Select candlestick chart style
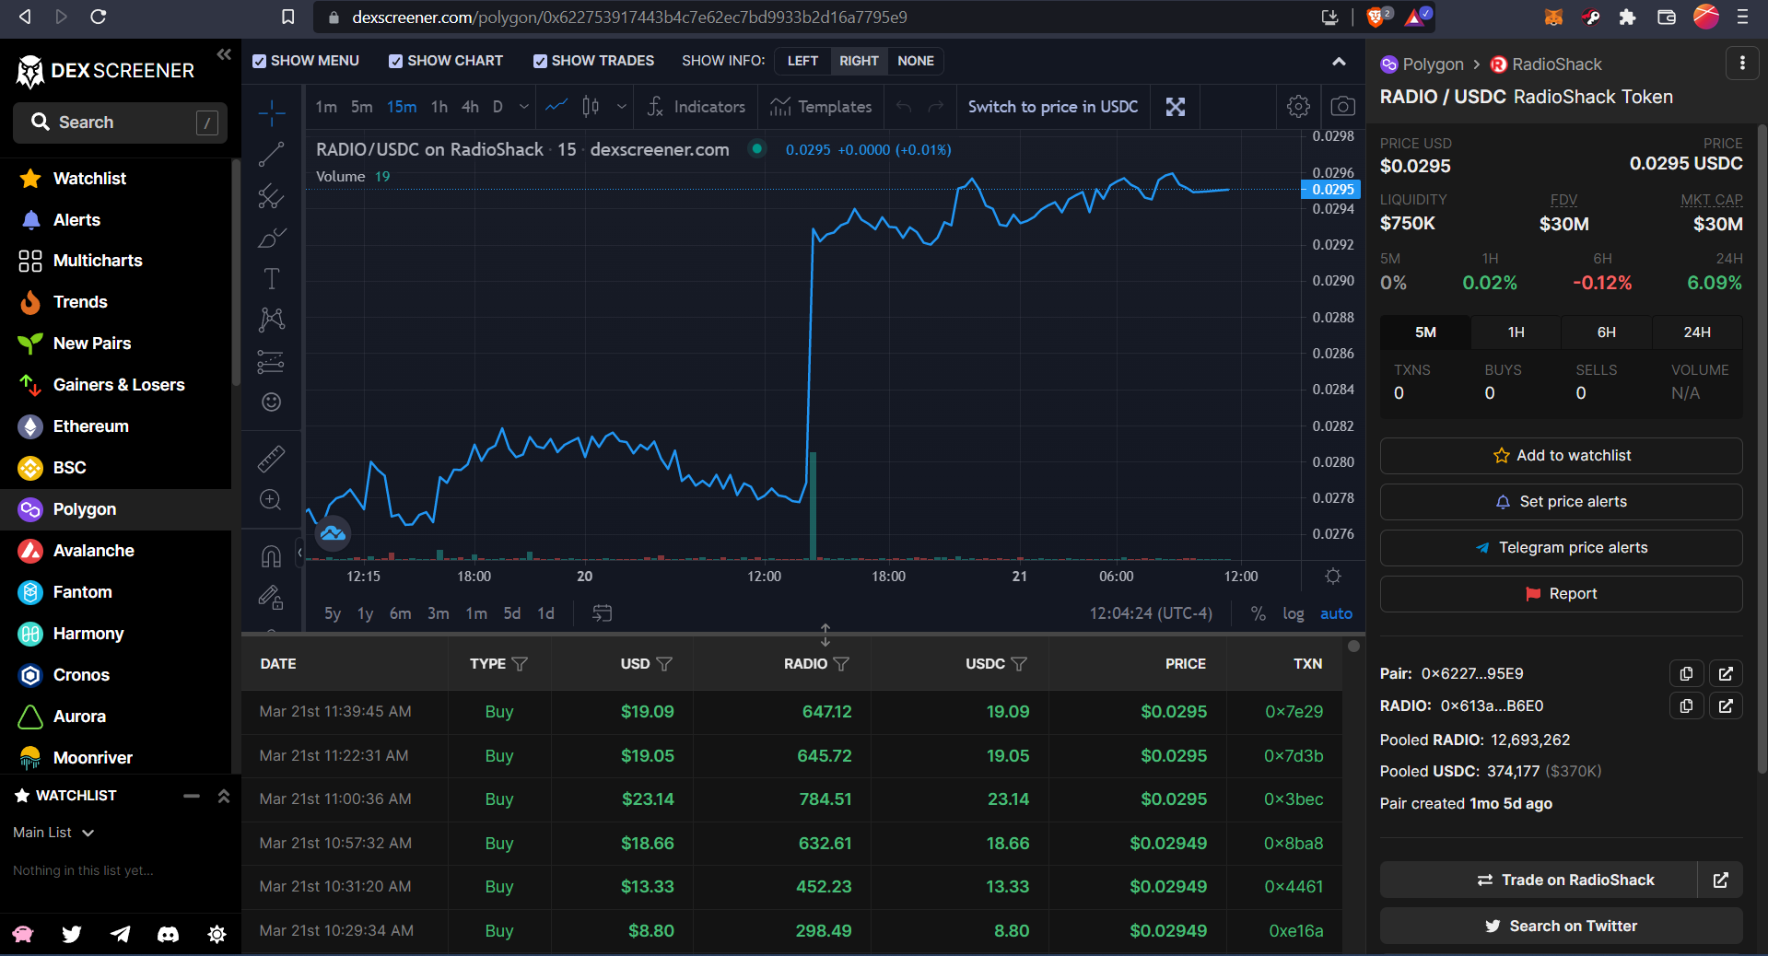The image size is (1768, 956). pos(591,107)
